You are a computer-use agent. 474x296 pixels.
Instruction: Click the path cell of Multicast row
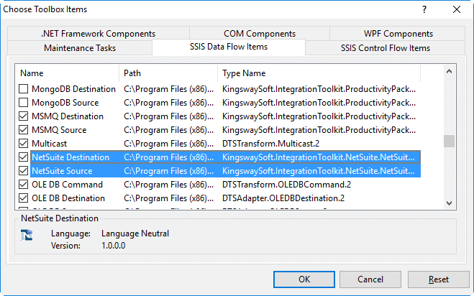(x=169, y=144)
